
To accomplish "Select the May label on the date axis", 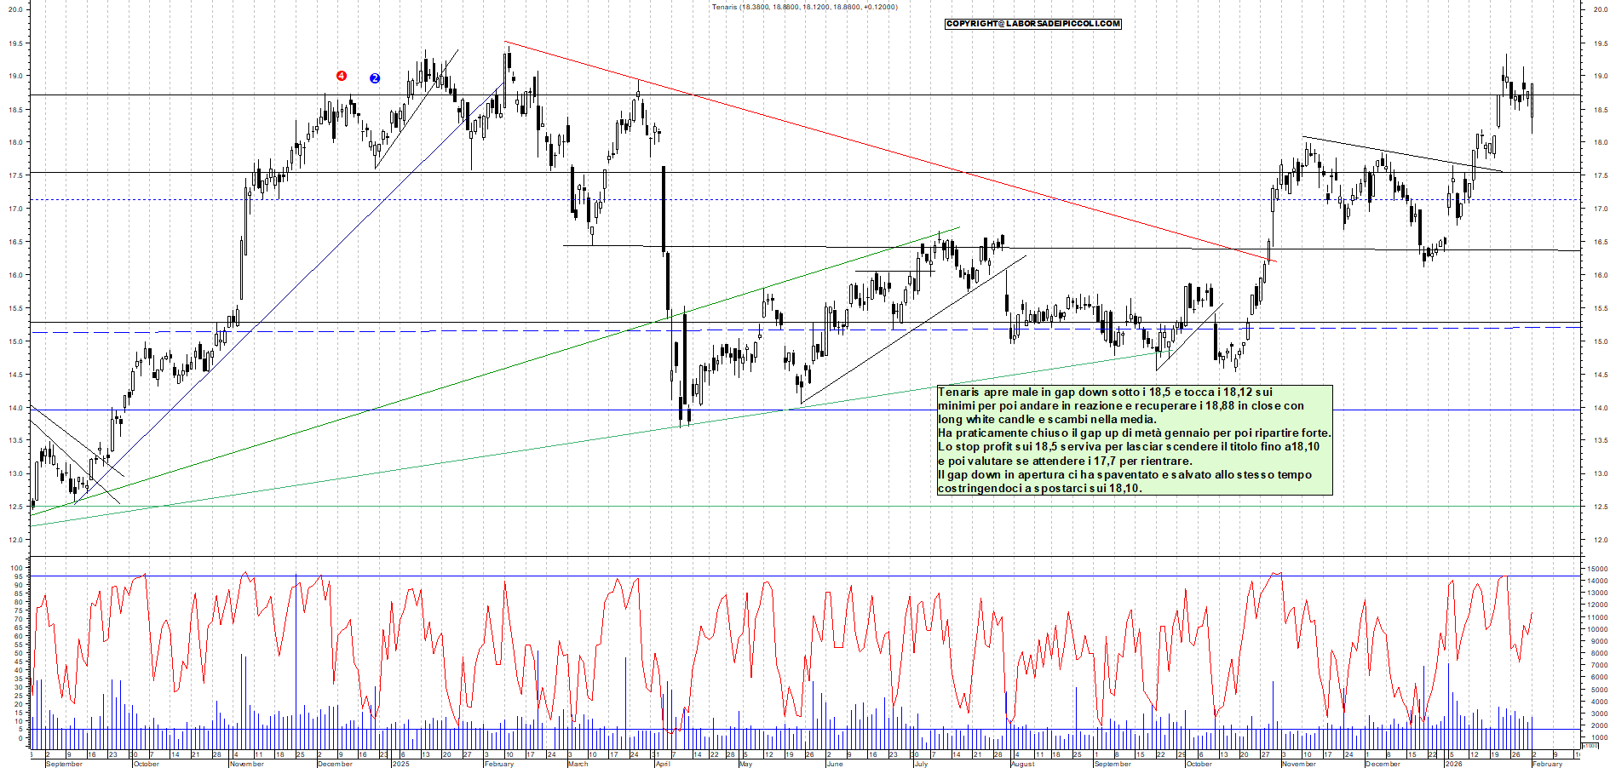I will 745,764.
